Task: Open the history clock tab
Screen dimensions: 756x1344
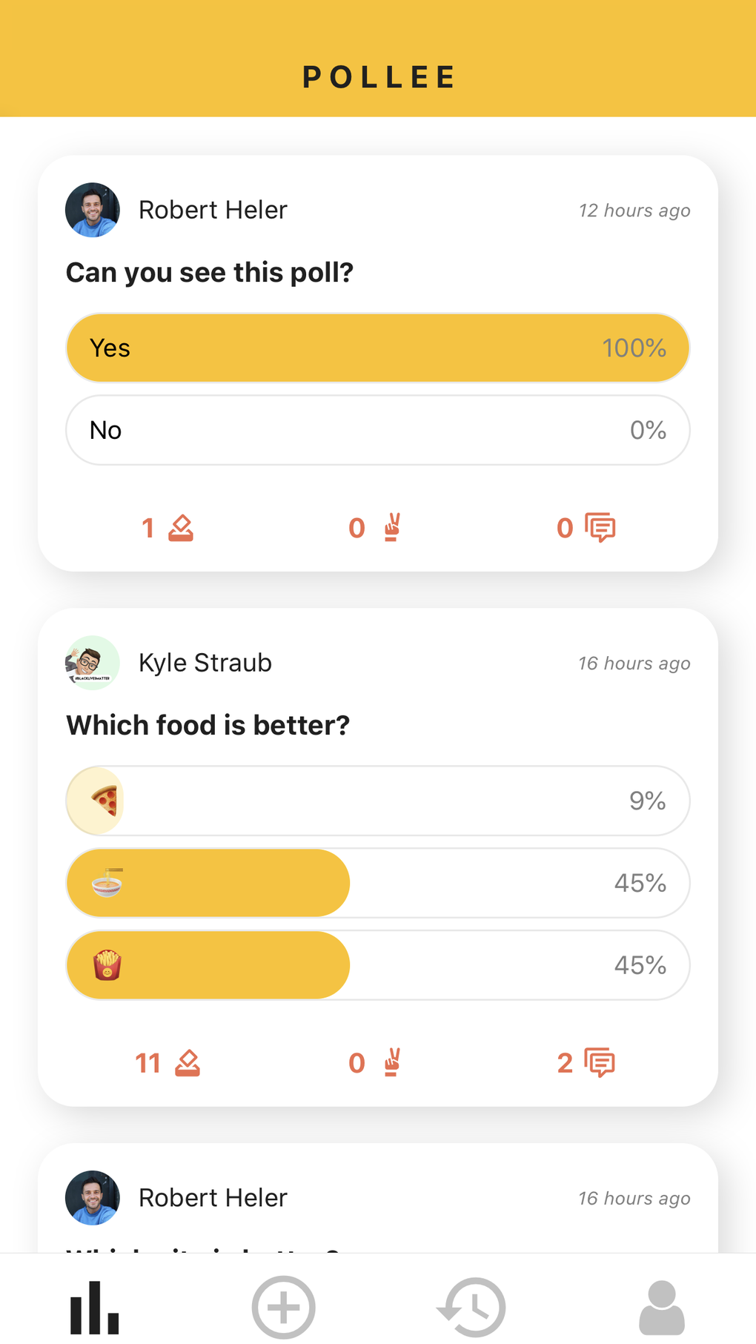Action: (x=472, y=1307)
